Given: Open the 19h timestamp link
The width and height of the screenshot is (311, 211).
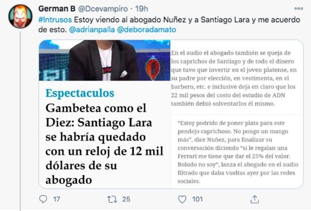Looking at the screenshot, I should (x=142, y=9).
